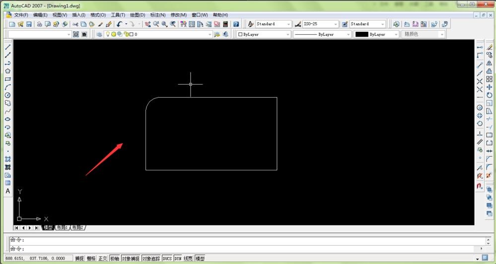The image size is (496, 264).
Task: Select the Ellipse draw tool
Action: pyautogui.click(x=8, y=119)
